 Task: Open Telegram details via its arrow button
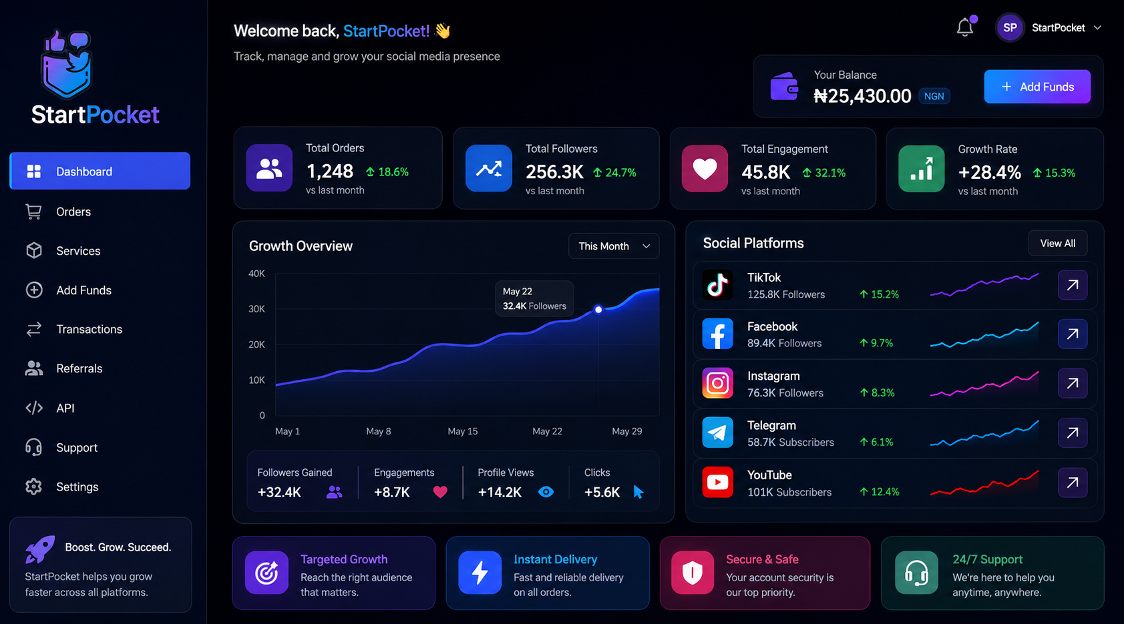click(1073, 432)
